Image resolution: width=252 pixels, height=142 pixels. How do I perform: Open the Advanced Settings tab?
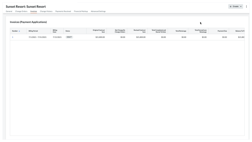point(98,11)
